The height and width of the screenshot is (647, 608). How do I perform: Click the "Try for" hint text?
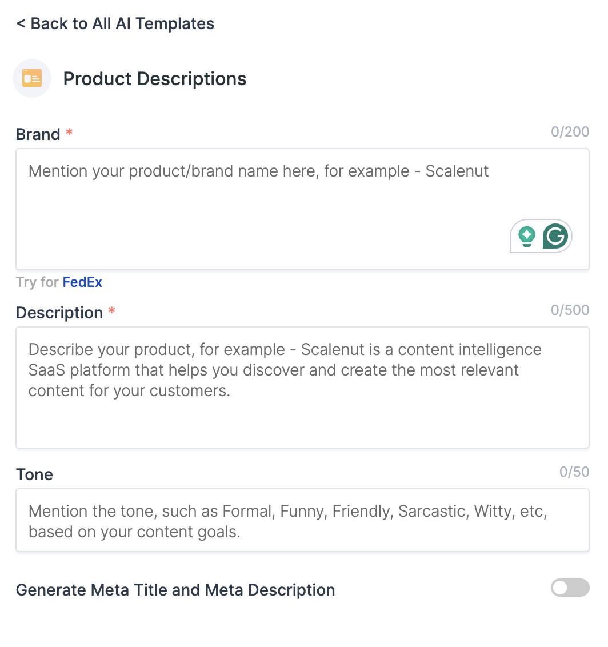click(x=38, y=282)
